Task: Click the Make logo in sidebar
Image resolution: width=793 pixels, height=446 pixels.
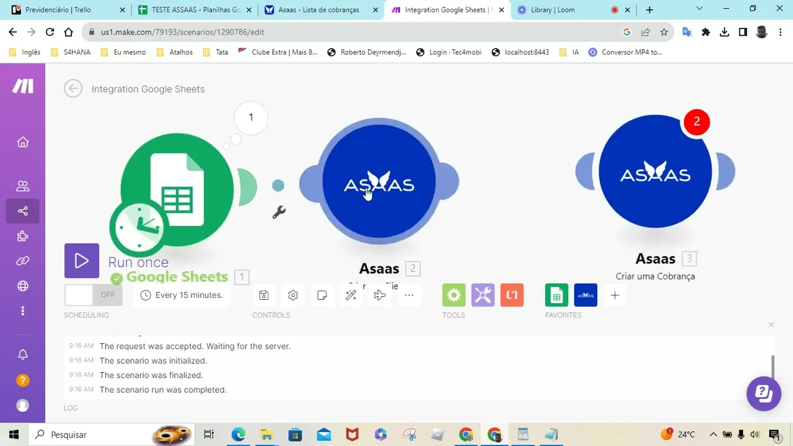Action: pyautogui.click(x=23, y=86)
